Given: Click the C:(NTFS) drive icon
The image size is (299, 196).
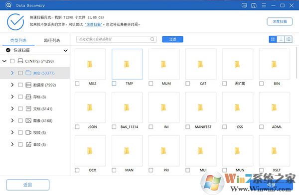Looking at the screenshot, I should (x=20, y=61).
